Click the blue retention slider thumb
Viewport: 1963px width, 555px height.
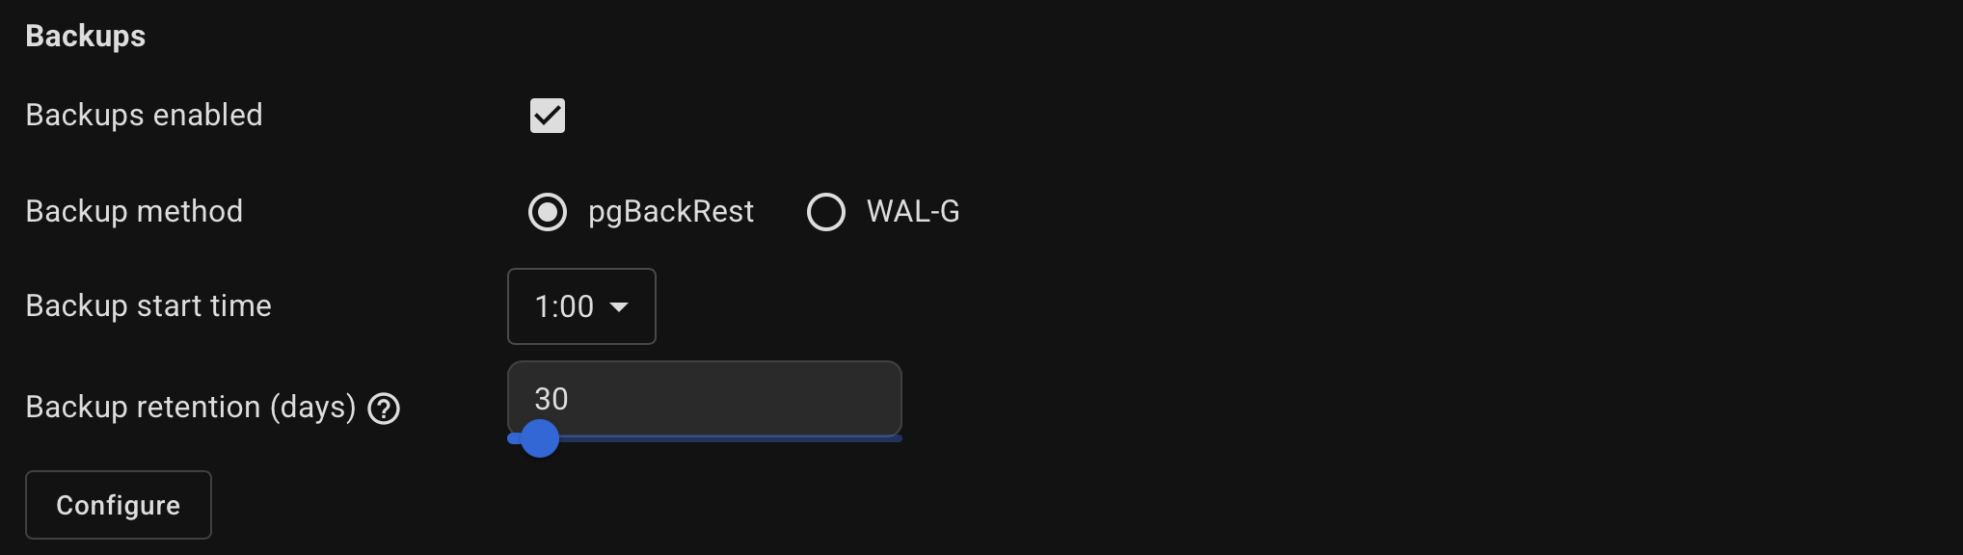(540, 438)
